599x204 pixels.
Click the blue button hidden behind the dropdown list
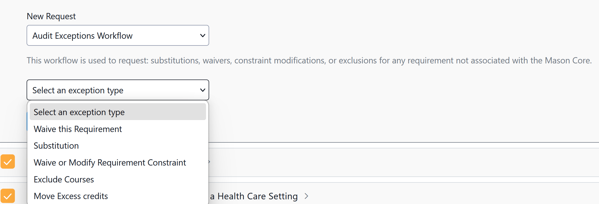point(27,122)
